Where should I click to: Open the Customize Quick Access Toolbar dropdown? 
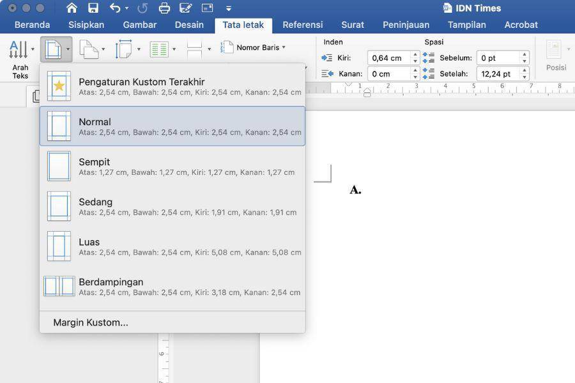[229, 8]
